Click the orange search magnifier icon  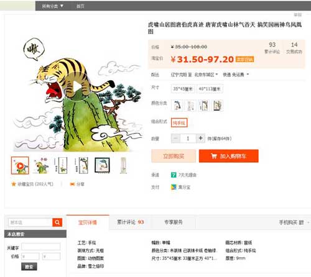(57, 222)
